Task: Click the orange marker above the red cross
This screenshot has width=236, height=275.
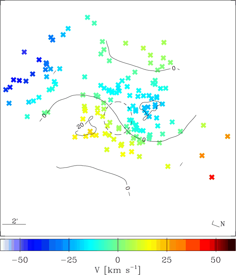Action: 202,155
